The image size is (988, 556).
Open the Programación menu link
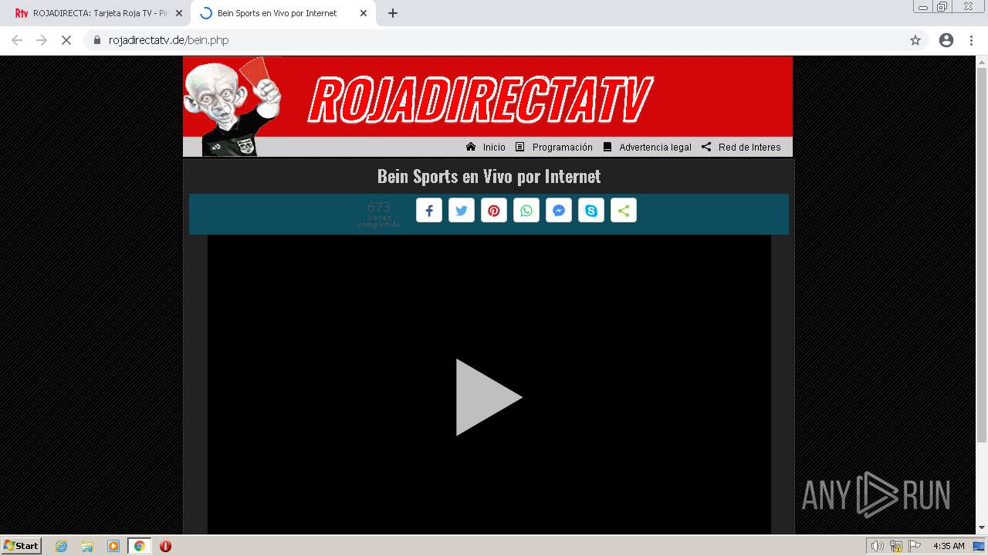point(563,147)
